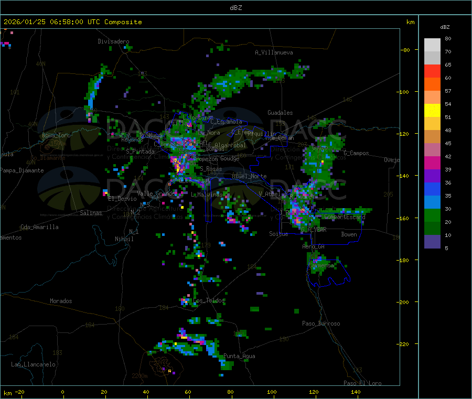
Task: Click the -160 km axis tick label
Action: coord(403,218)
